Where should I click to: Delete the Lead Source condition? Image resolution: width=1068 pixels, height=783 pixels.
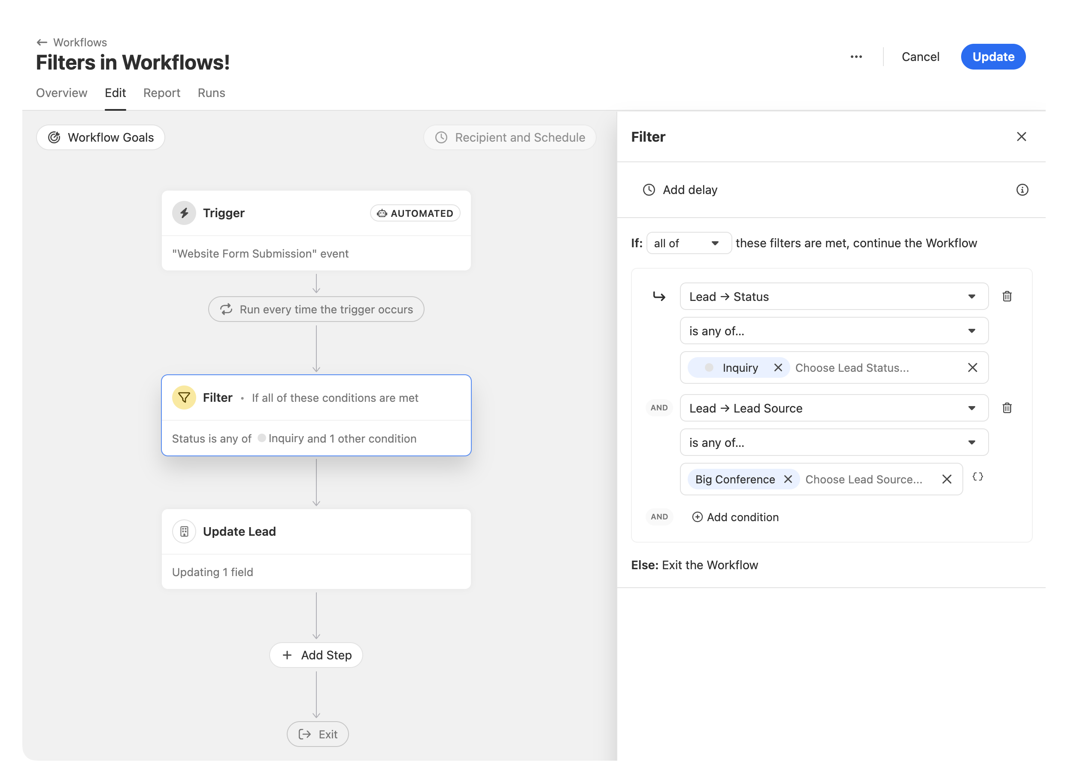pos(1007,408)
